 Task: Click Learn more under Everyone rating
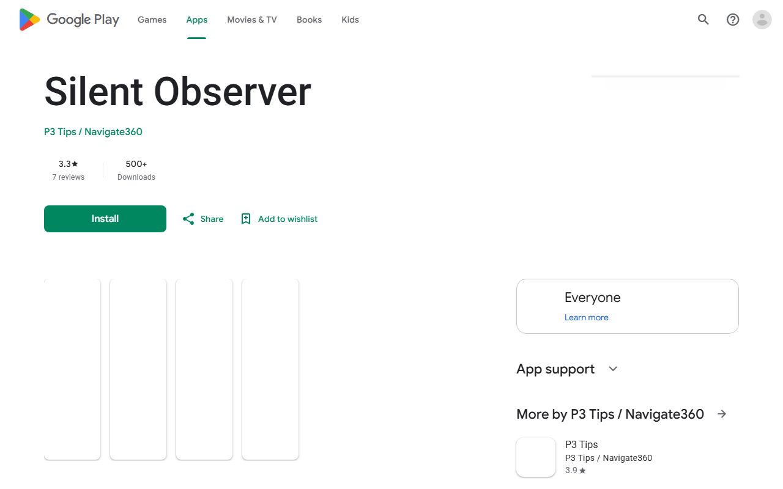586,317
